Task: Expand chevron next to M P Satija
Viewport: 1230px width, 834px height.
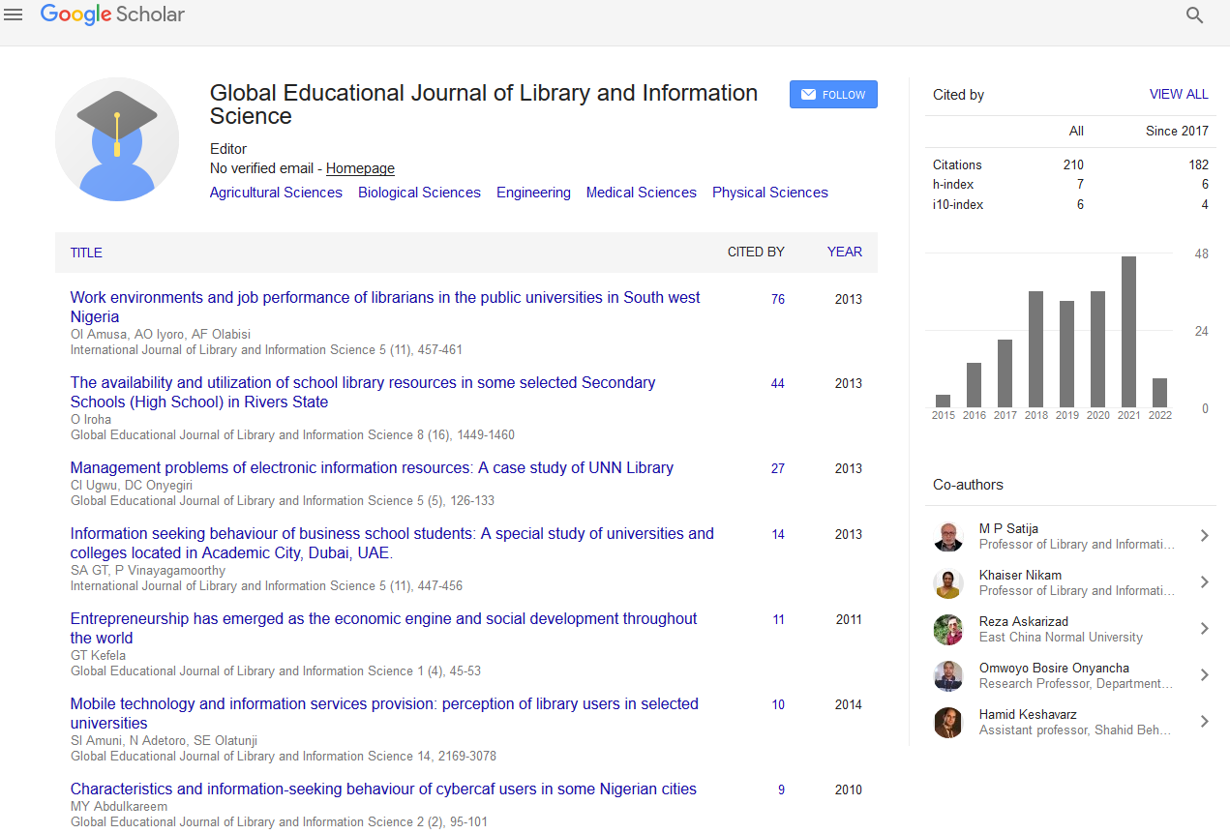Action: point(1204,536)
